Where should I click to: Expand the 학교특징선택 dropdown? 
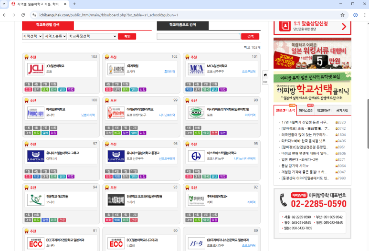(92, 36)
